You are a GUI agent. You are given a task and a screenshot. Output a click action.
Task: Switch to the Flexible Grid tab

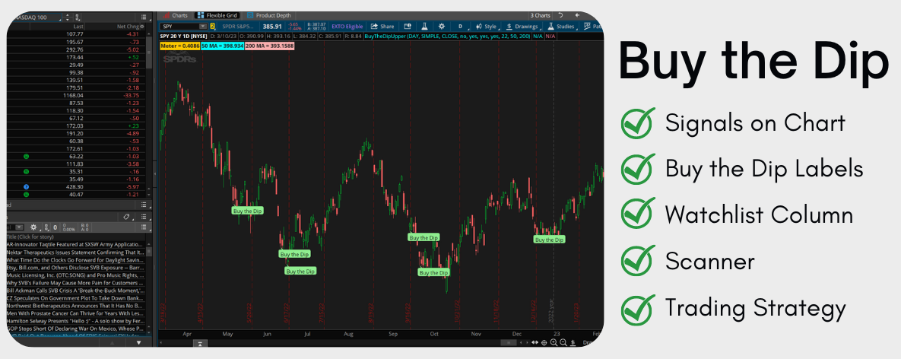coord(217,15)
